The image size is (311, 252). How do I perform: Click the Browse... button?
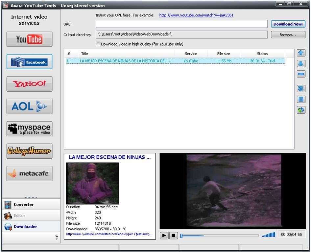(288, 35)
